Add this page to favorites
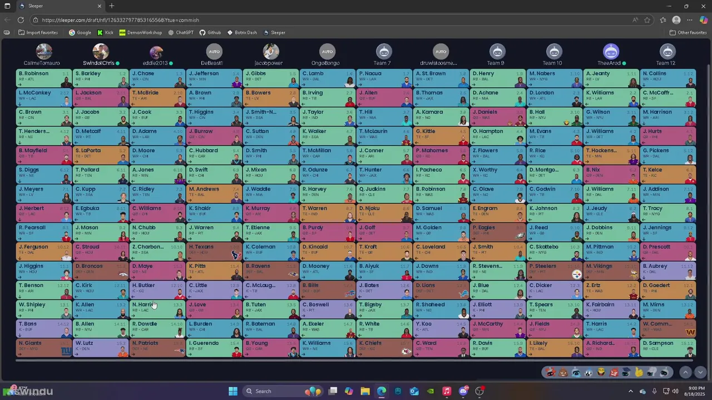This screenshot has width=712, height=400. coord(647,20)
